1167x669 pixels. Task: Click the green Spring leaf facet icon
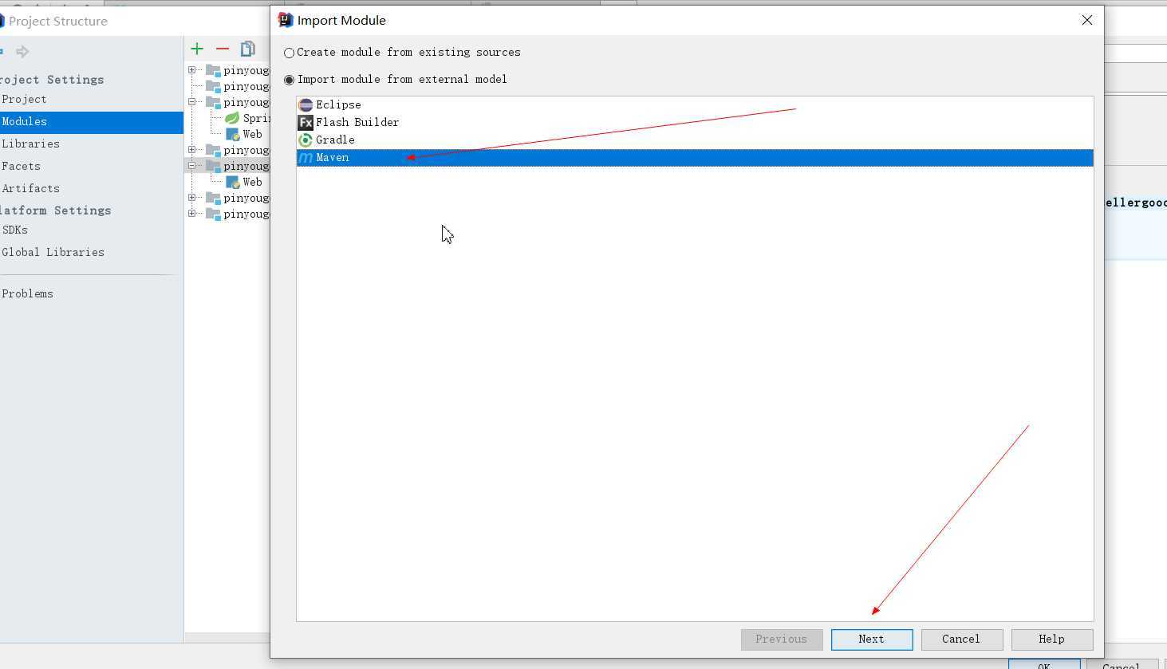pyautogui.click(x=232, y=118)
